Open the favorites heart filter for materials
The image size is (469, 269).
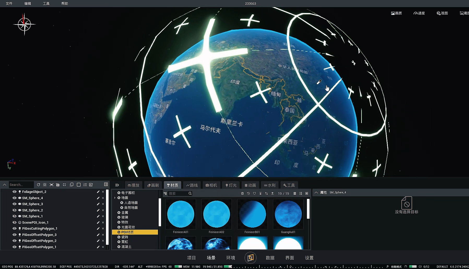(254, 193)
